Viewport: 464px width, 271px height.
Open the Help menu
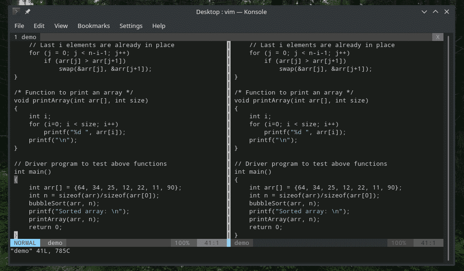pos(159,26)
